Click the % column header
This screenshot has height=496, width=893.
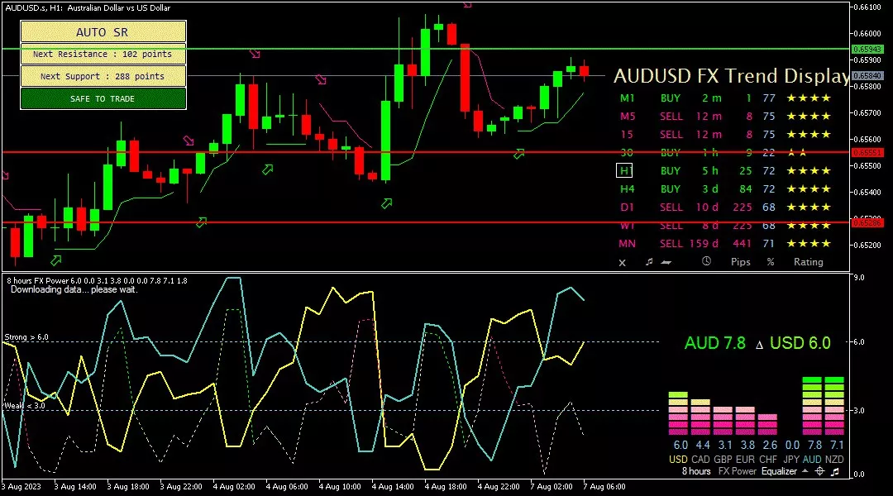pyautogui.click(x=771, y=262)
